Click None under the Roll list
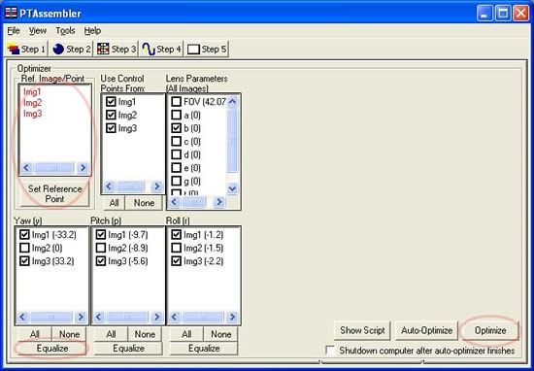Screen dimensions: 534x371 (220, 334)
